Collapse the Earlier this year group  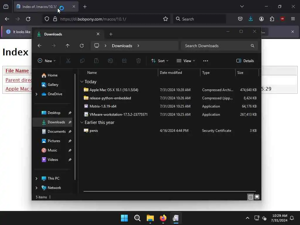82,122
